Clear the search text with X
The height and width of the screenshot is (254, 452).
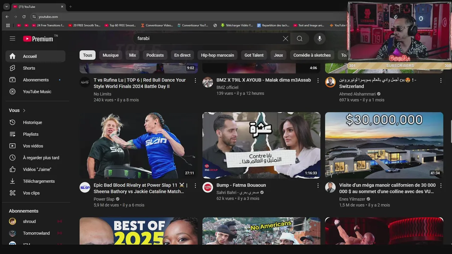[285, 38]
